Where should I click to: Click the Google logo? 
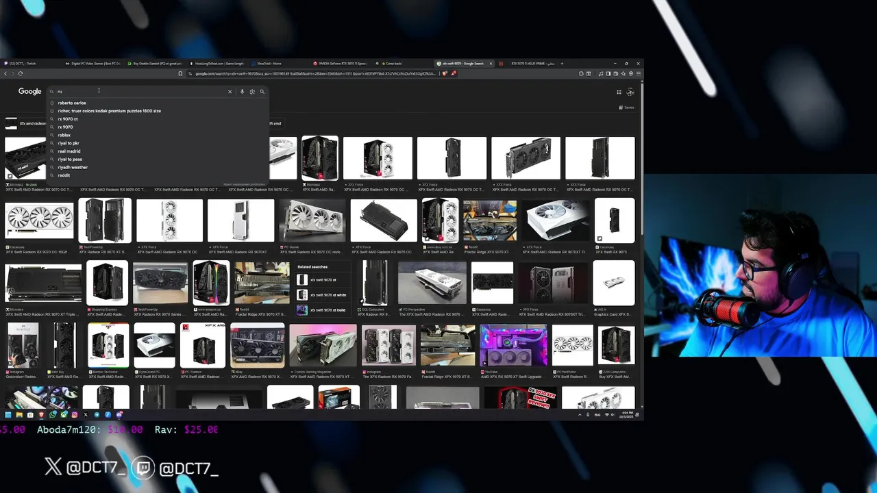[x=29, y=91]
